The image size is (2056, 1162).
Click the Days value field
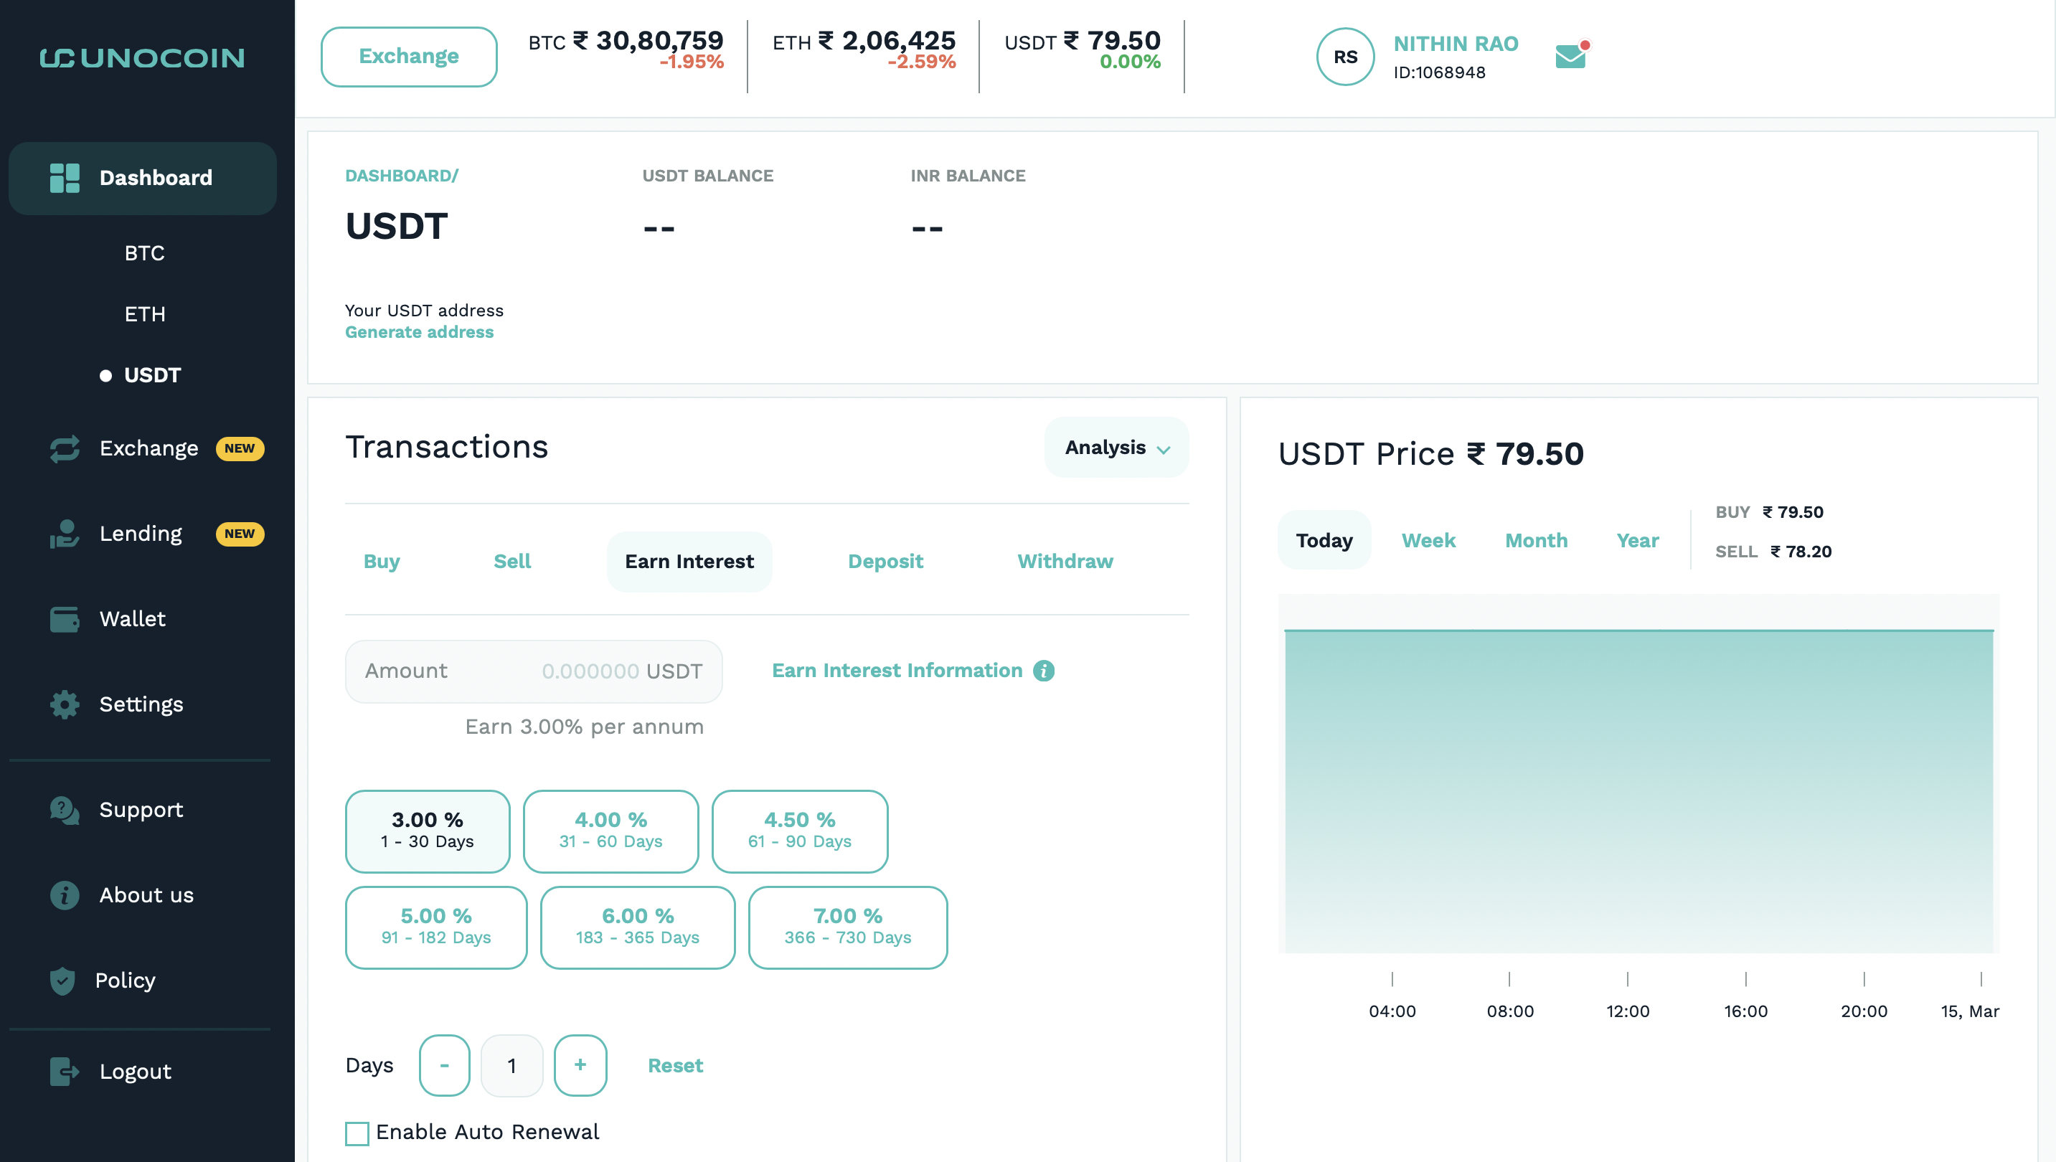(x=511, y=1065)
